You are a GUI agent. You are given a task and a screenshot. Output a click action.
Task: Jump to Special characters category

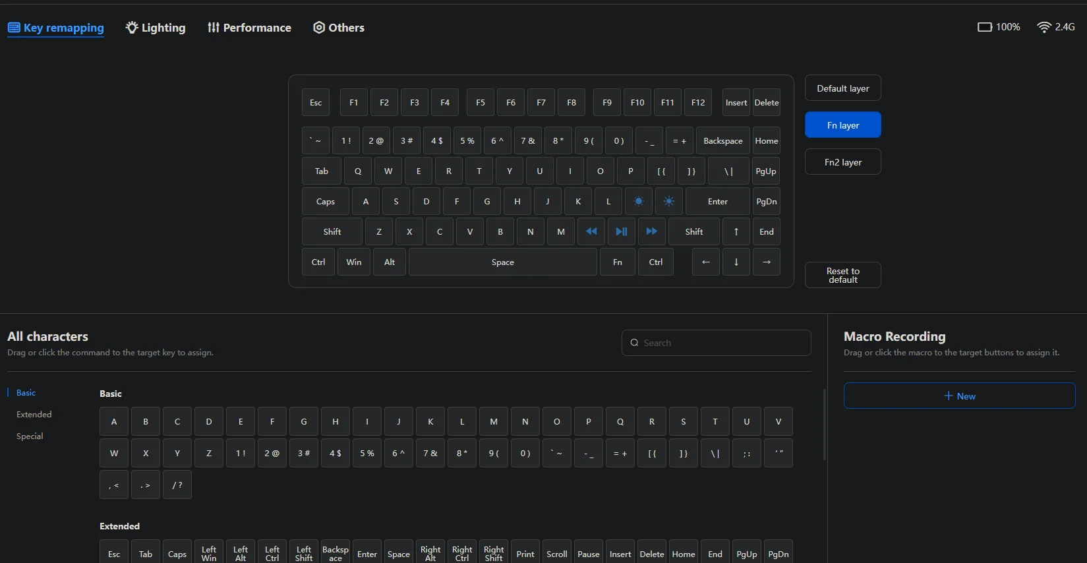point(30,436)
